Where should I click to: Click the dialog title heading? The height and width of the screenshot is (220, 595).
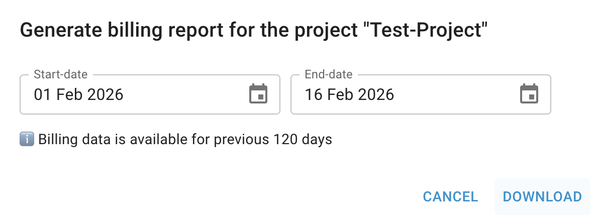(254, 31)
